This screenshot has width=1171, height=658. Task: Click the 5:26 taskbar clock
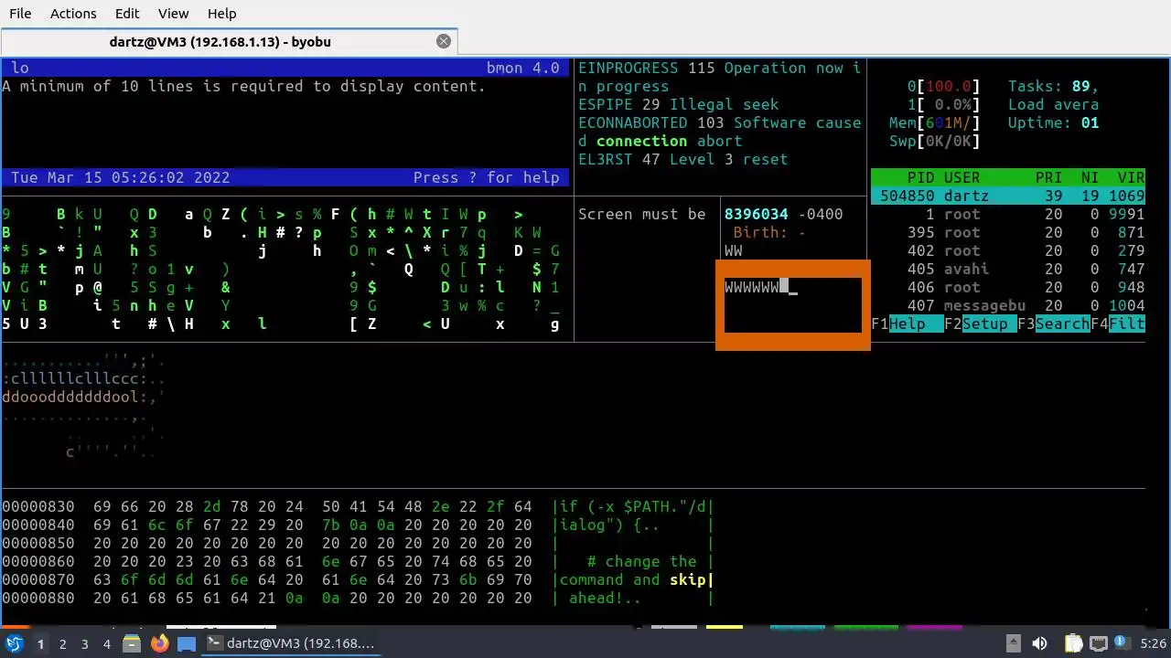coord(1153,643)
